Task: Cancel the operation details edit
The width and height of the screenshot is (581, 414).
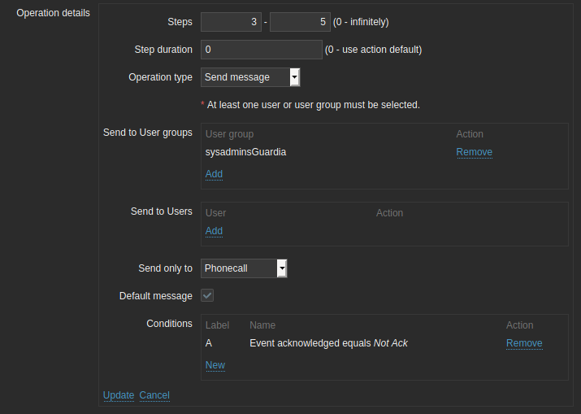Action: [x=154, y=395]
